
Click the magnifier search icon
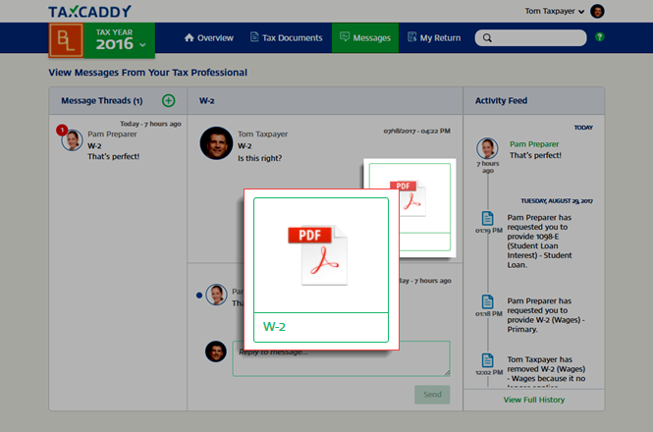point(487,38)
